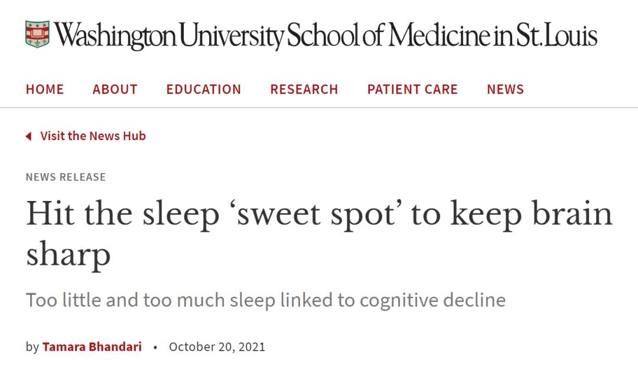Open the HOME navigation item

[45, 89]
